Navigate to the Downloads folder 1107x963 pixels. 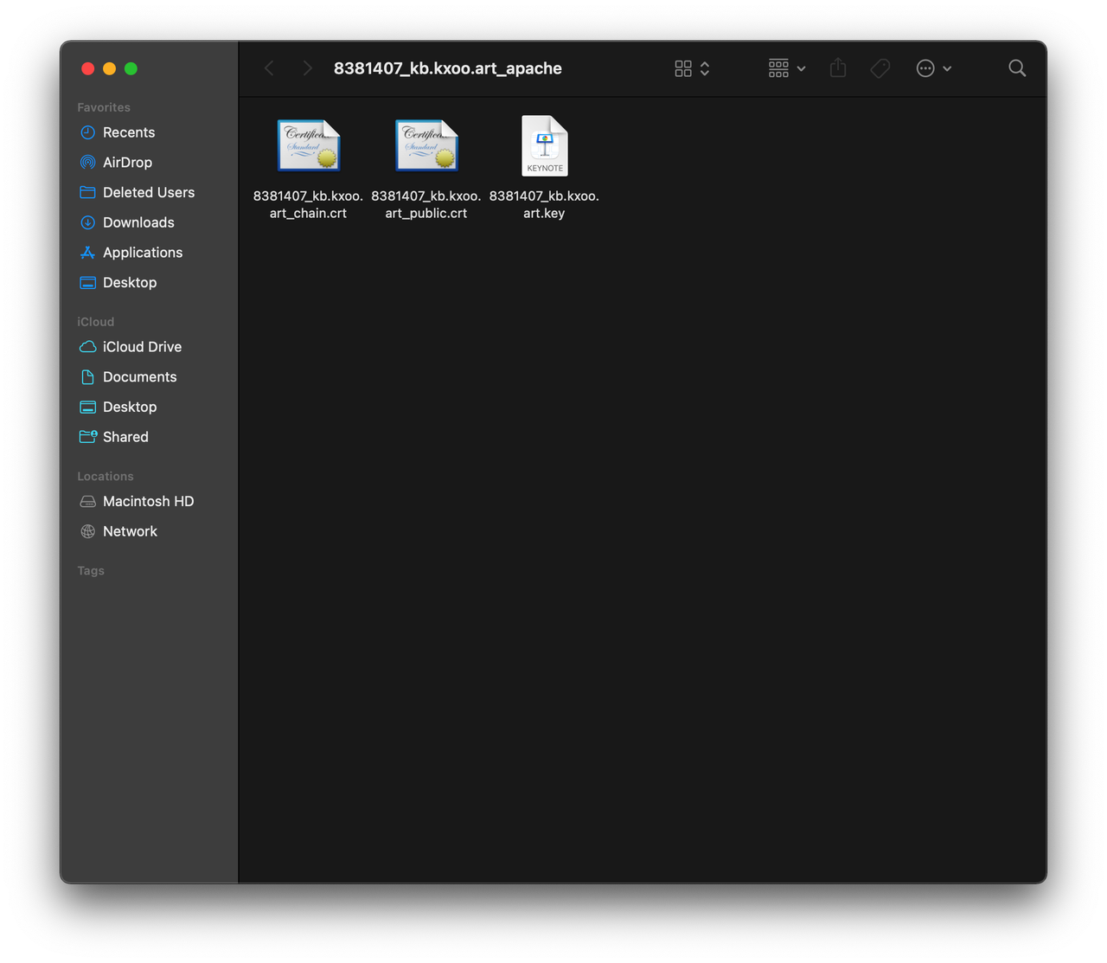click(x=138, y=222)
